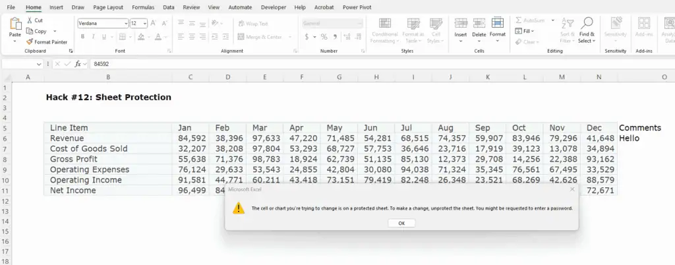This screenshot has height=265, width=675.
Task: Expand the Copy options arrow
Action: (55, 31)
